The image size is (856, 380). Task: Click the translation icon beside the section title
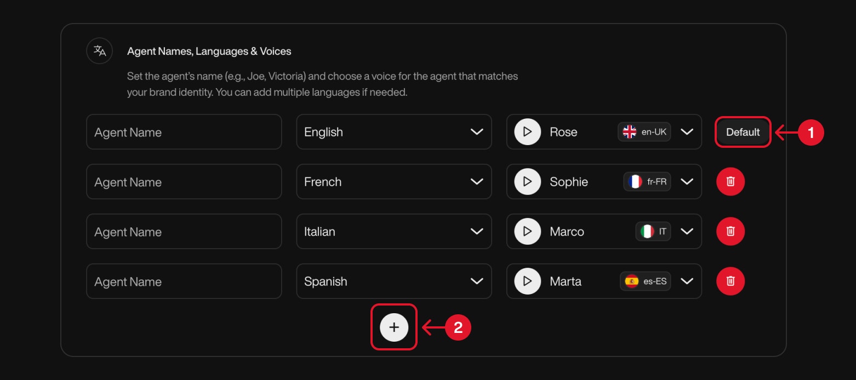coord(99,50)
